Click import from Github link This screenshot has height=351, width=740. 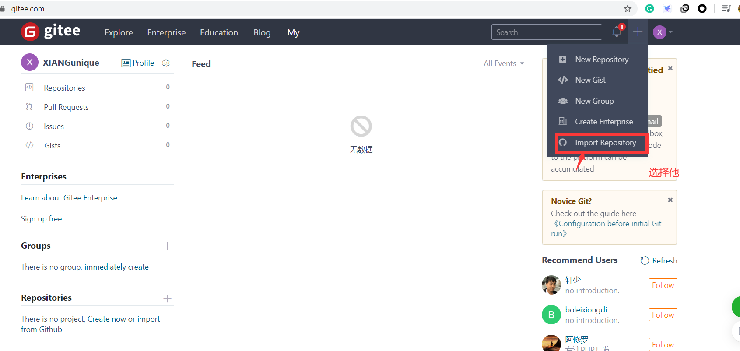(91, 324)
